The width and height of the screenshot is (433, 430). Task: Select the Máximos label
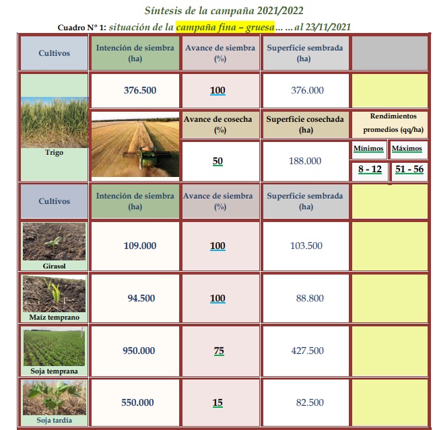pyautogui.click(x=409, y=148)
